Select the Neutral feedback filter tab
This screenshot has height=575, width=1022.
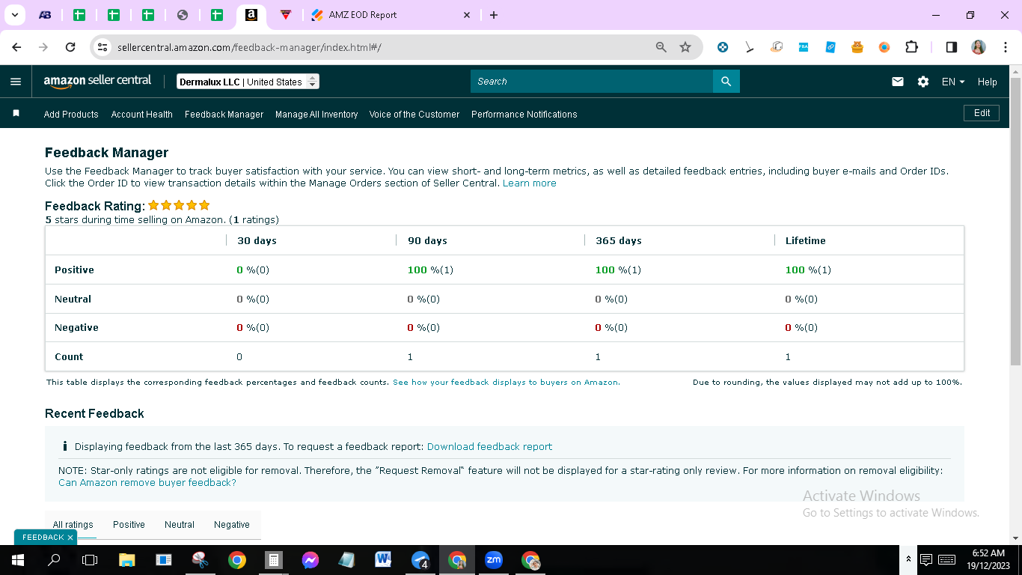pyautogui.click(x=180, y=525)
